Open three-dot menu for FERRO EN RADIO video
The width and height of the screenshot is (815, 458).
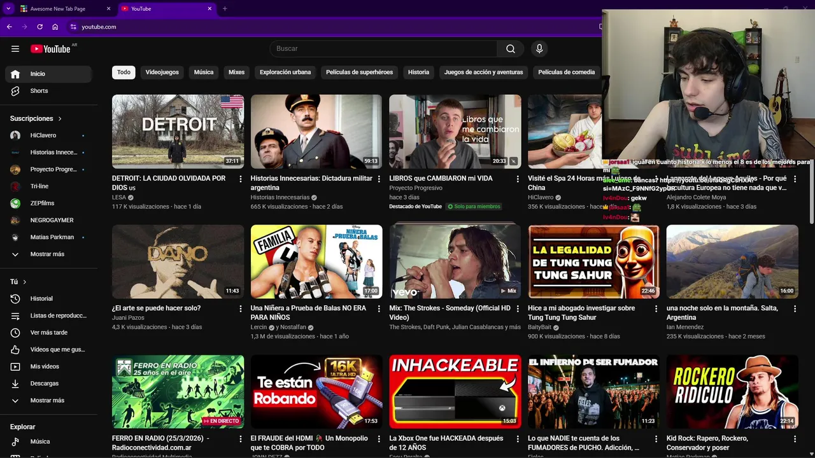241,439
